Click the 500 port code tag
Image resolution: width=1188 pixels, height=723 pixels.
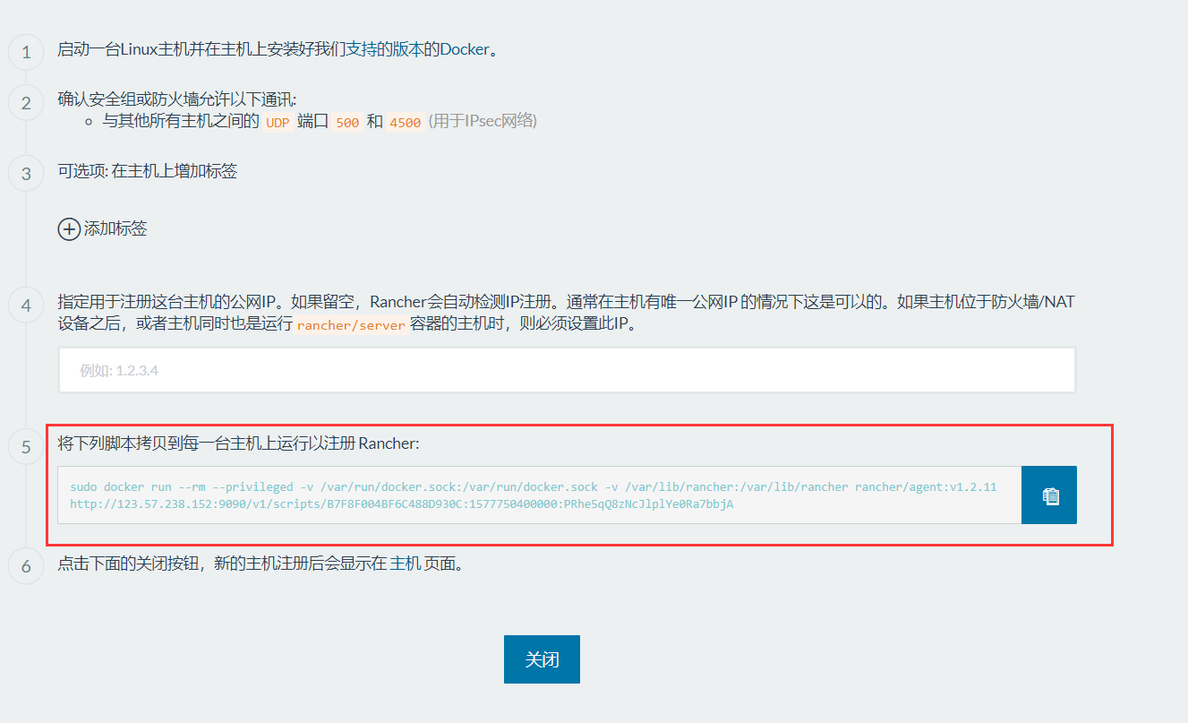click(347, 123)
